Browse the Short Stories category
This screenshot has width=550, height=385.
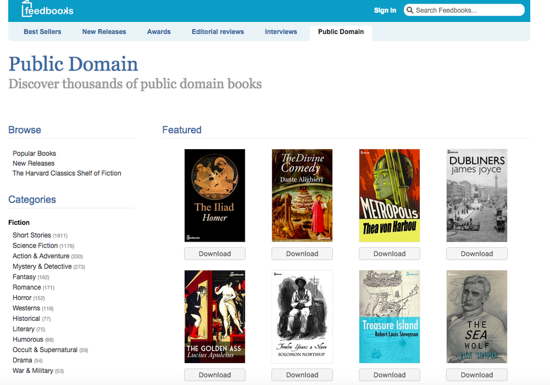coord(32,235)
